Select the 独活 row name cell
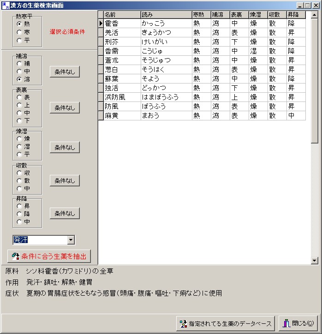The width and height of the screenshot is (322, 334). (122, 88)
